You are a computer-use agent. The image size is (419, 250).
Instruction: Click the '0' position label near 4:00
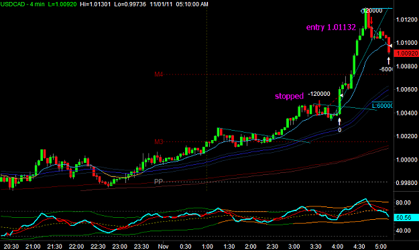coord(339,130)
